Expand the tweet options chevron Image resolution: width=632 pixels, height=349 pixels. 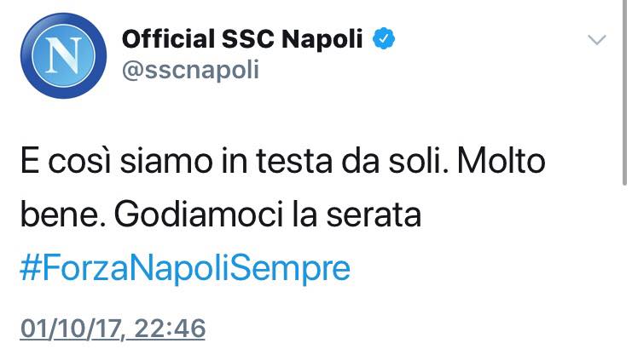(597, 39)
